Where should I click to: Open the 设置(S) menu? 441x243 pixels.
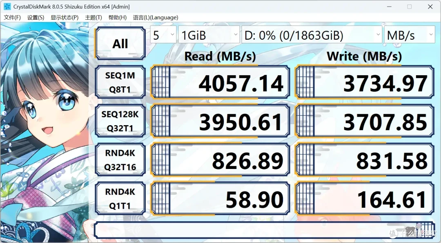coord(36,18)
